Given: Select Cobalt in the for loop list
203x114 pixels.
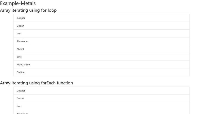Looking at the screenshot, I should [x=21, y=26].
